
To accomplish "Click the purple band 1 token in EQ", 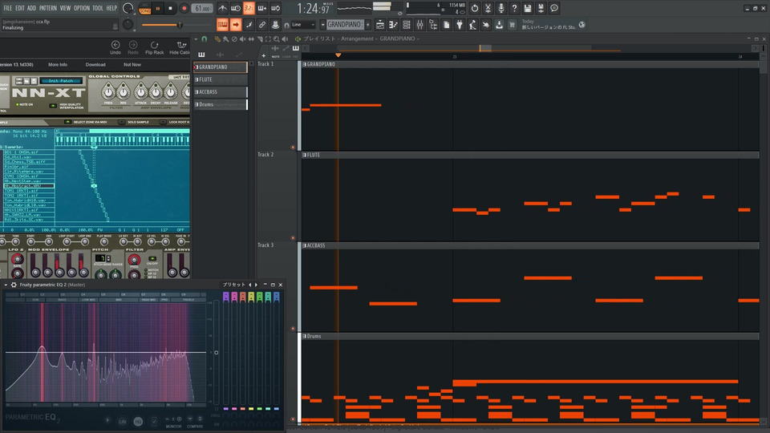I will point(226,297).
